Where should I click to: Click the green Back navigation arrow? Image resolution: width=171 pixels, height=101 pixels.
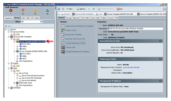point(59,9)
